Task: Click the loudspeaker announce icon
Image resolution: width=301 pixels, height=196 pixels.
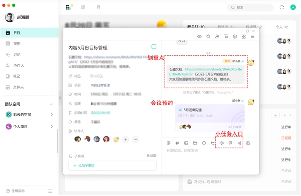Action: click(x=222, y=143)
